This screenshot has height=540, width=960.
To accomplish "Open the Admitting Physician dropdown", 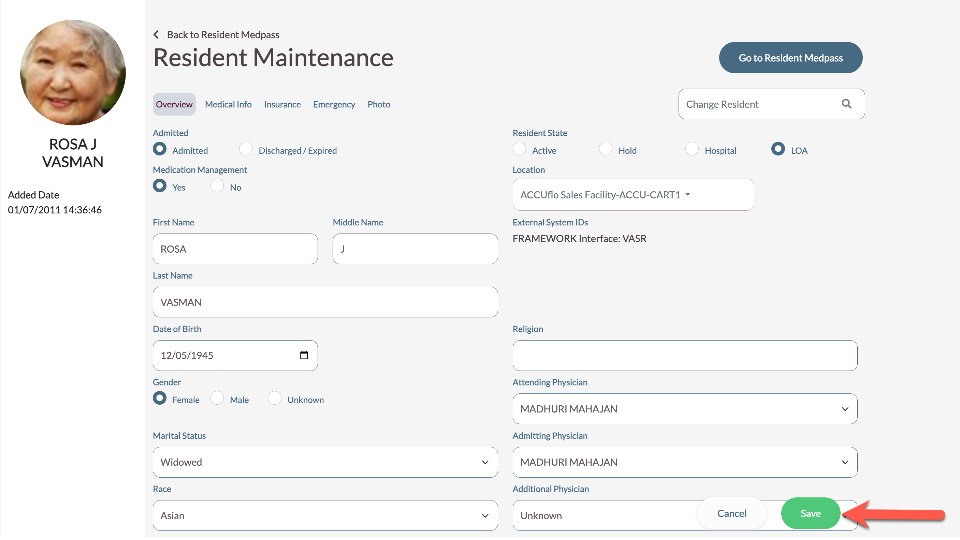I will pyautogui.click(x=685, y=462).
